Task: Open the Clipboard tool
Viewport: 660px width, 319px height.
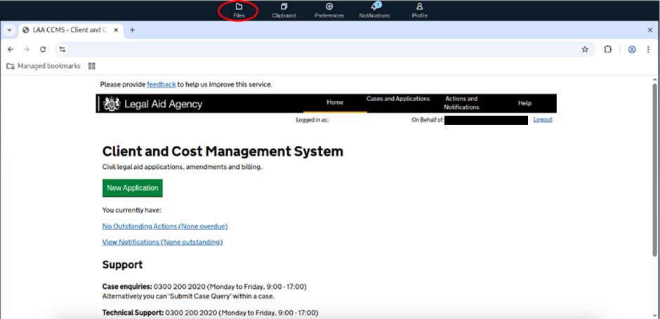Action: 284,10
